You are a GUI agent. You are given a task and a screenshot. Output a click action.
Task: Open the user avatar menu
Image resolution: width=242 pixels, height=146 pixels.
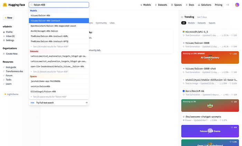pos(237,5)
